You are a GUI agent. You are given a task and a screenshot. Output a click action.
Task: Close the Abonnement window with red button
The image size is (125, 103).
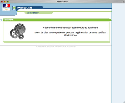pyautogui.click(x=2, y=2)
